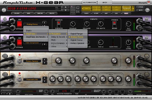Select the STOMP A block in the signal chain
The image size is (152, 100).
tap(96, 7)
